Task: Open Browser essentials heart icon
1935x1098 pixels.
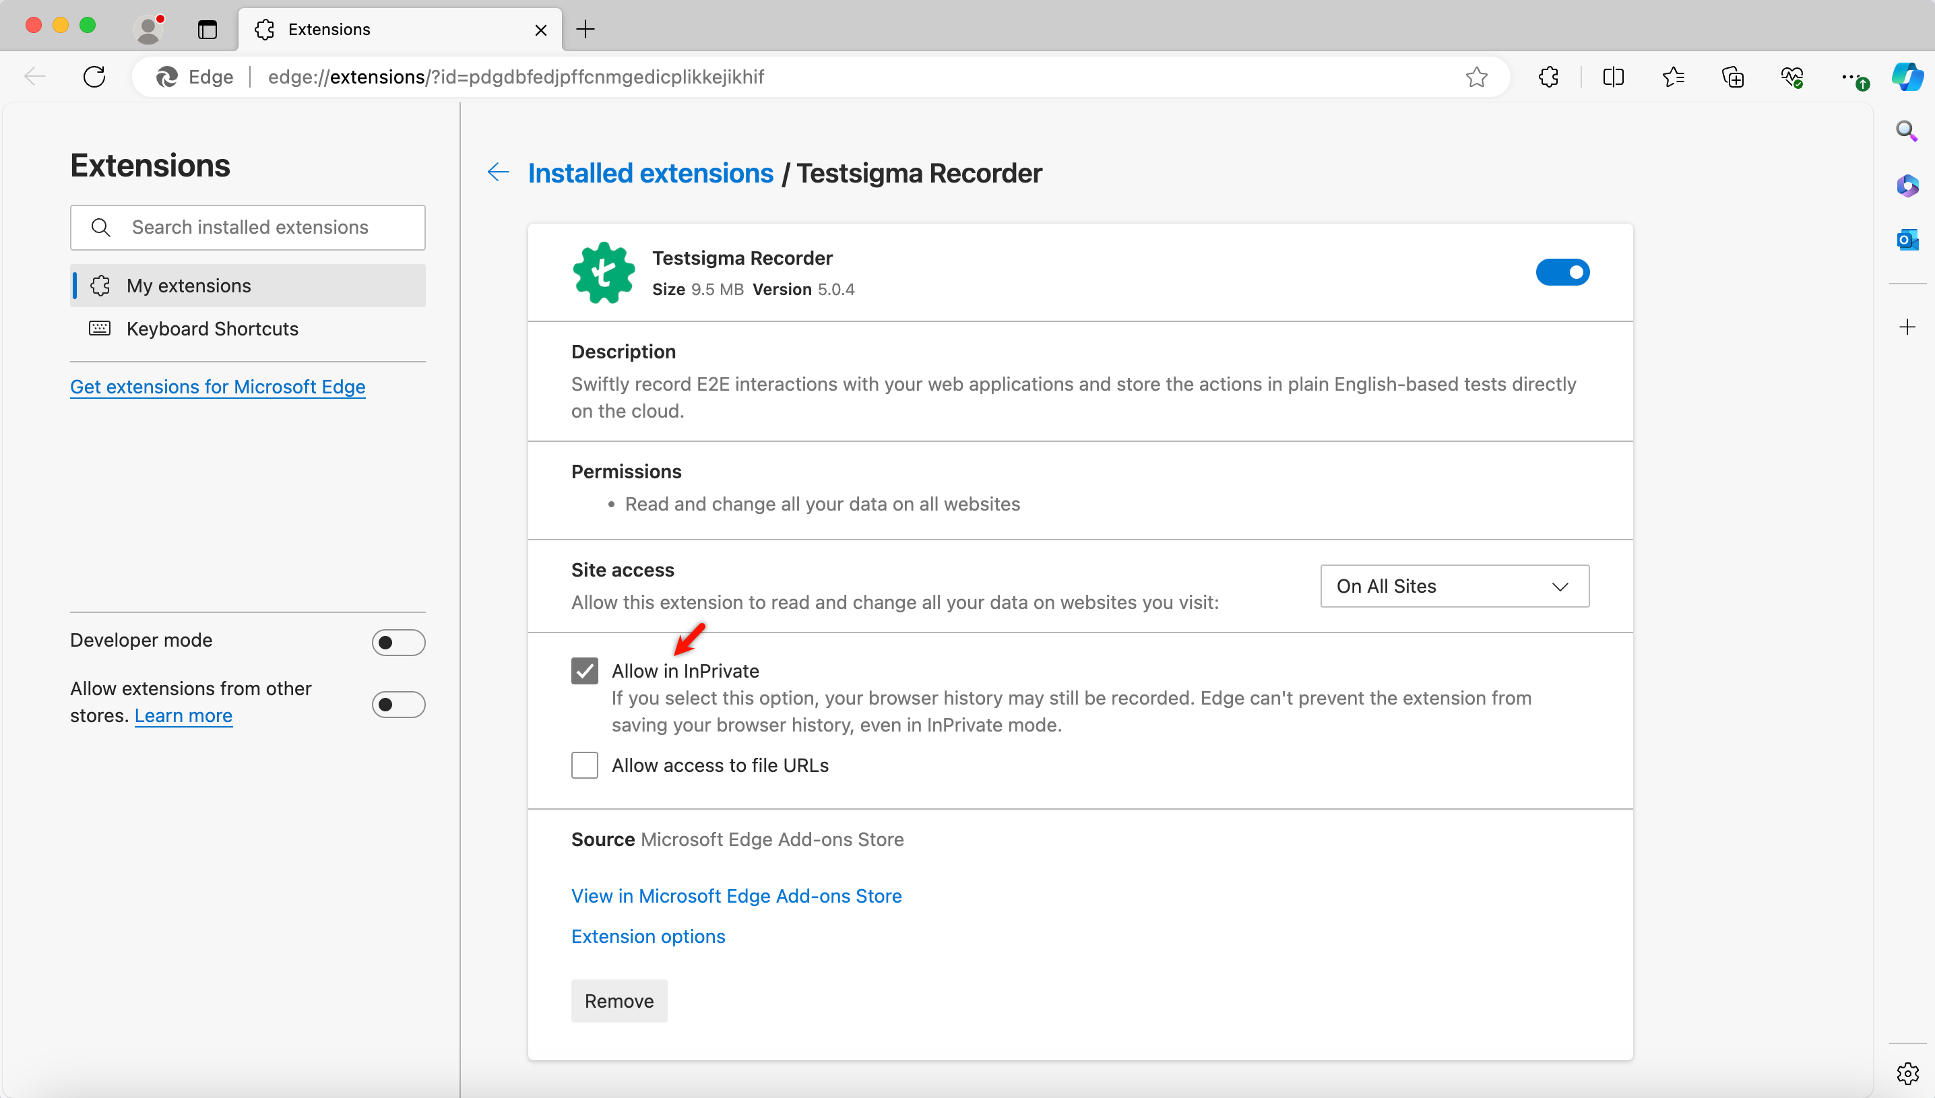Action: (x=1792, y=76)
